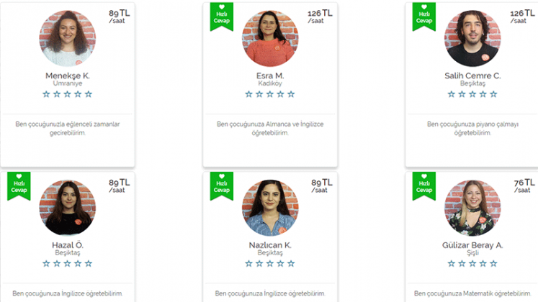
Task: Click the star rating under Esra M.
Action: point(270,94)
